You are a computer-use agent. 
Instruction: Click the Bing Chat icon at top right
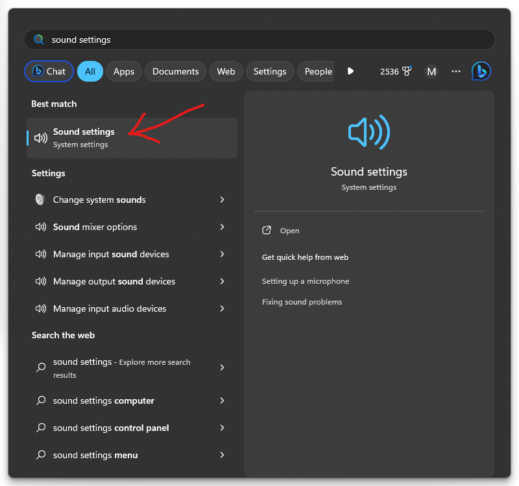481,71
